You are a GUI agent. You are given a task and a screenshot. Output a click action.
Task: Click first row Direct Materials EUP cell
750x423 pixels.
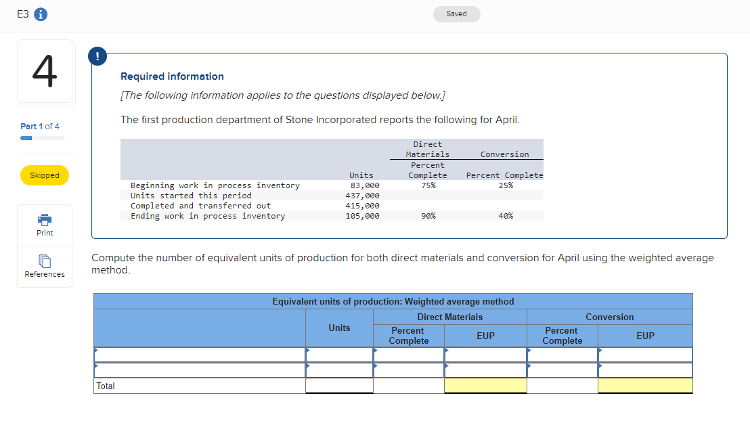pyautogui.click(x=485, y=355)
